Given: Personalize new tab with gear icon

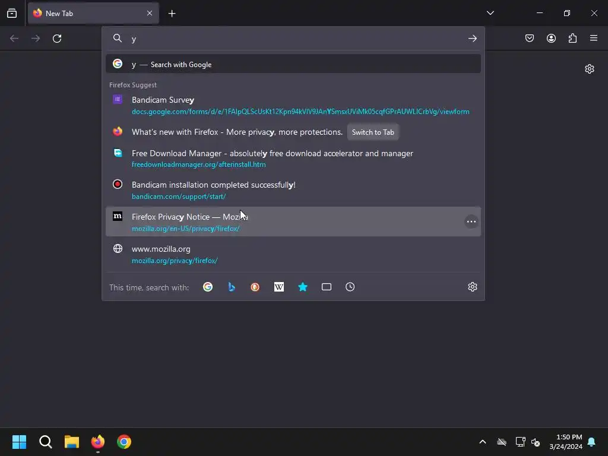Looking at the screenshot, I should coord(590,69).
